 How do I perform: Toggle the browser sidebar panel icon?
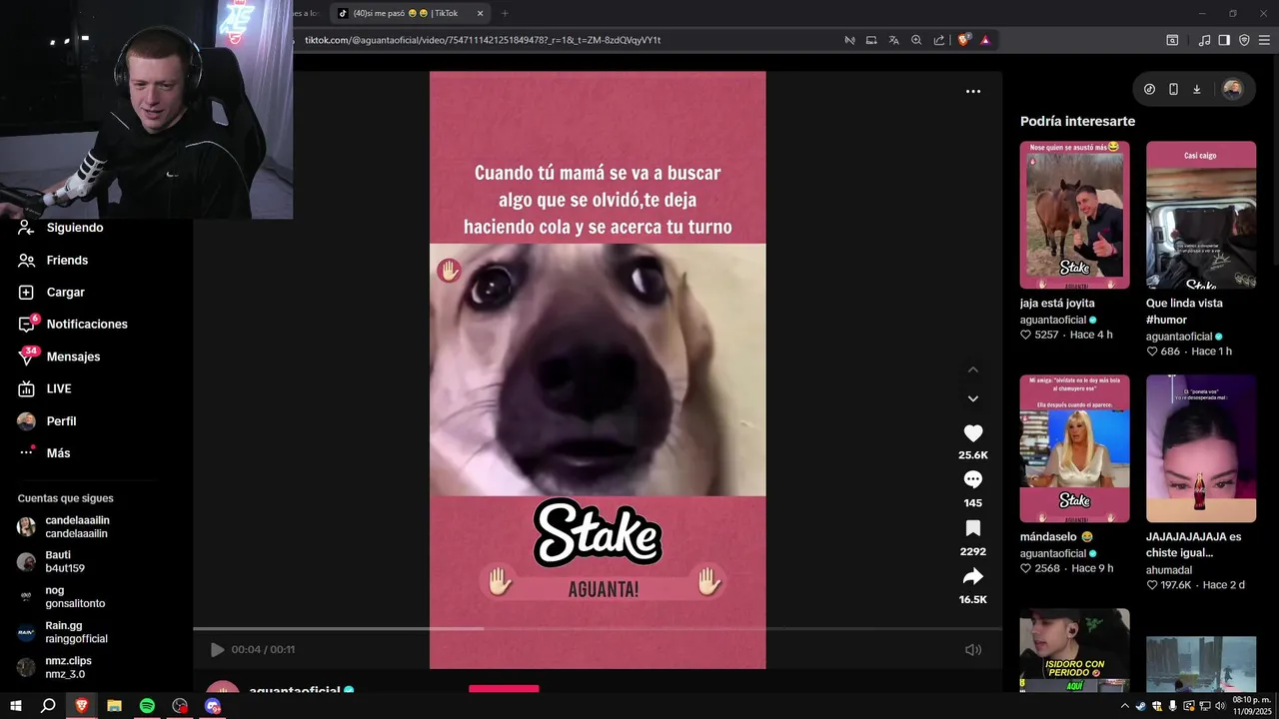[x=1224, y=40]
